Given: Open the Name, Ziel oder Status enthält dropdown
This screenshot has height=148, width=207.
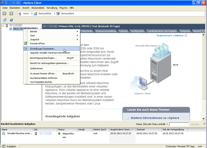Looking at the screenshot, I should click(167, 124).
